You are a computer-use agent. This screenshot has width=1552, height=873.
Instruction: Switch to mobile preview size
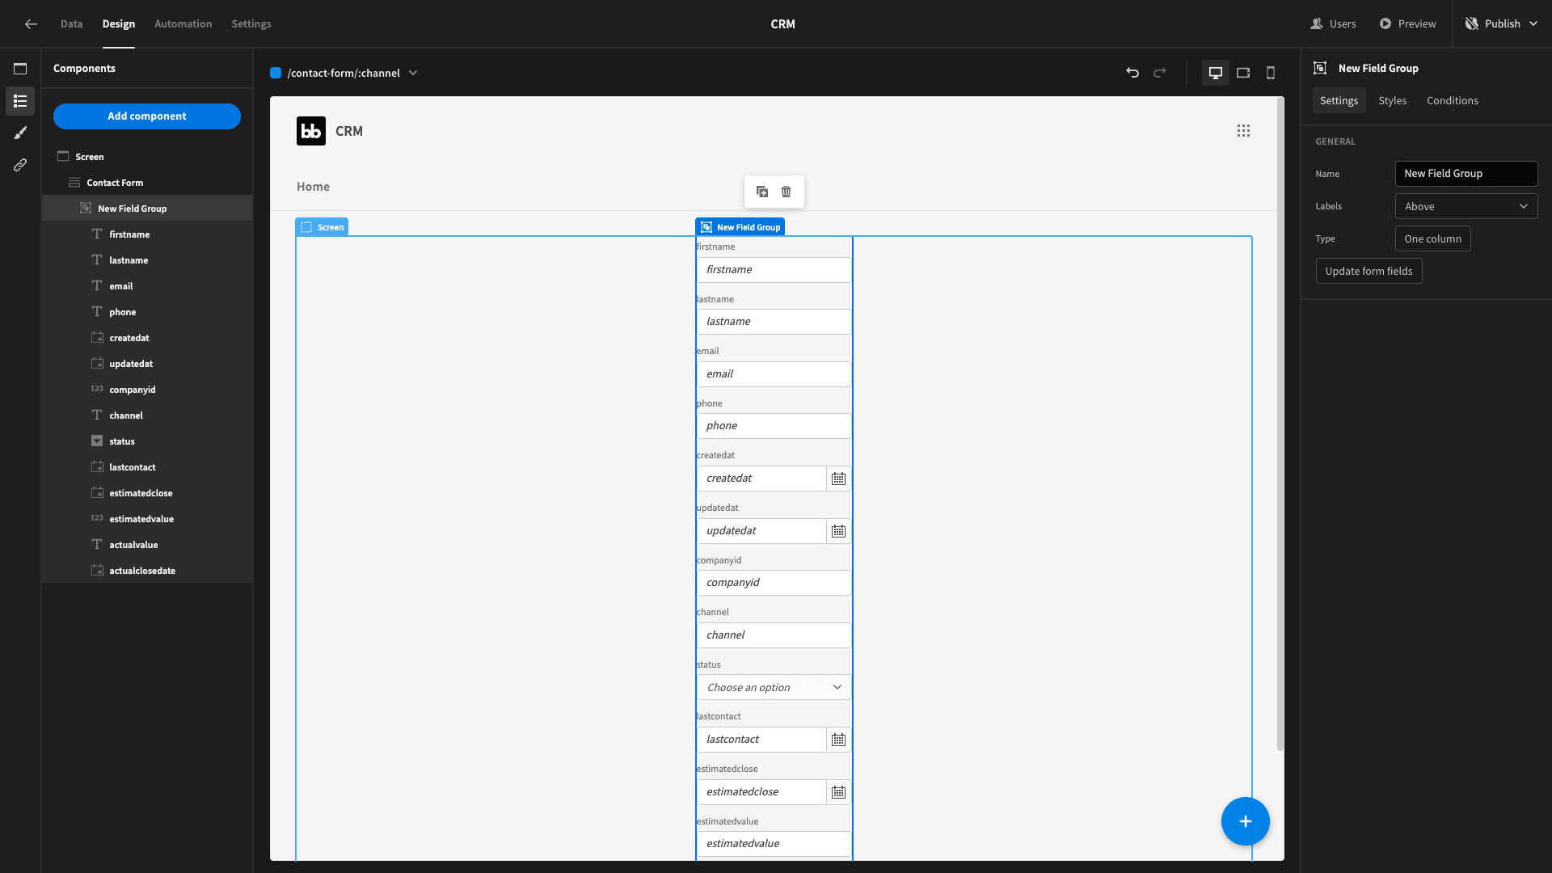(x=1271, y=73)
